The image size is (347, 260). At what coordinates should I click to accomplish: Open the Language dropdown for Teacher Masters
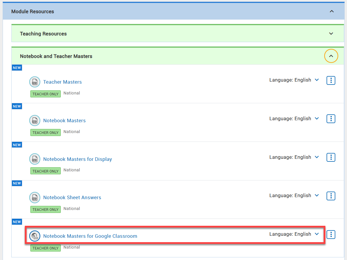point(294,80)
